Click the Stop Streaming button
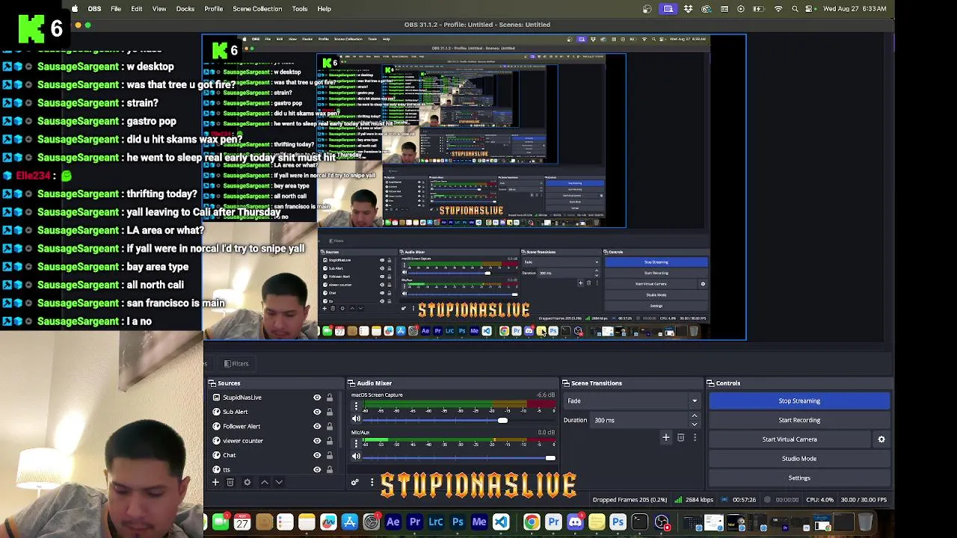This screenshot has height=538, width=957. [799, 401]
